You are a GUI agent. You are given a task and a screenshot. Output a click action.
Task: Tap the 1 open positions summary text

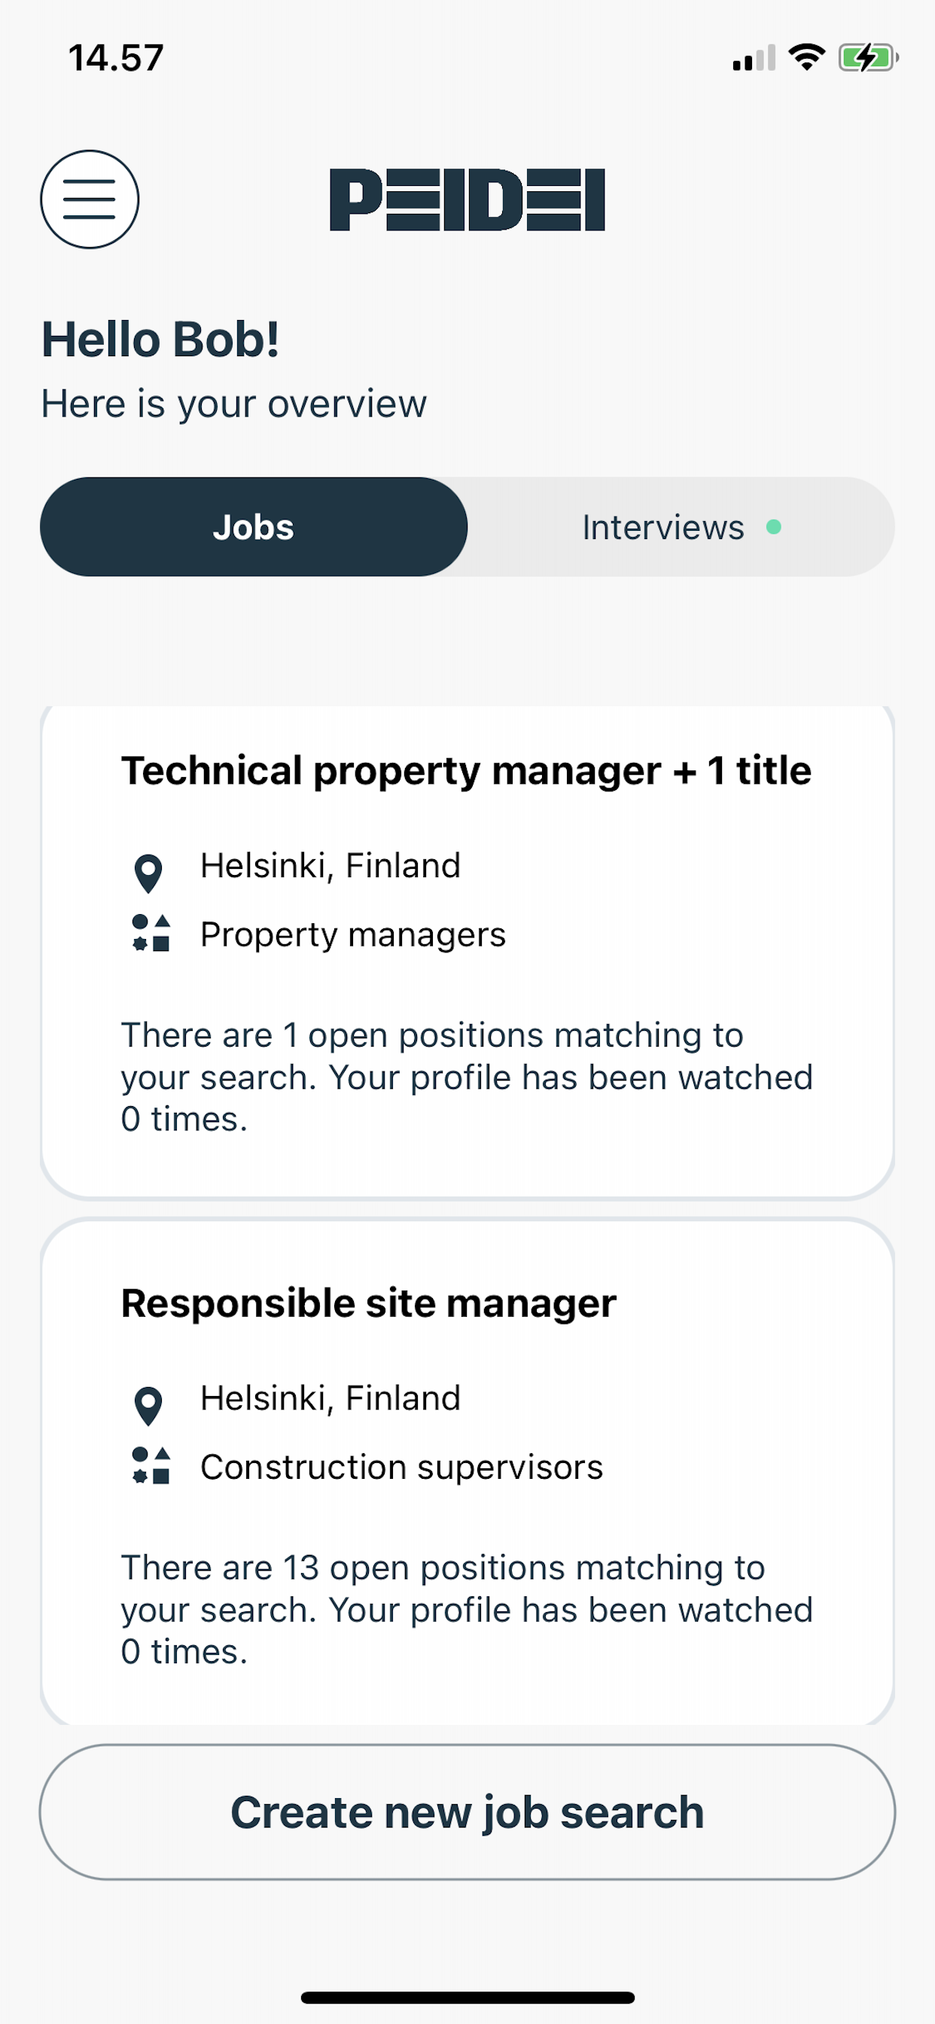pos(467,1077)
